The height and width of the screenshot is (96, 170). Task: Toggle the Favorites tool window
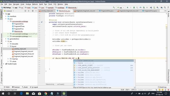point(1,64)
